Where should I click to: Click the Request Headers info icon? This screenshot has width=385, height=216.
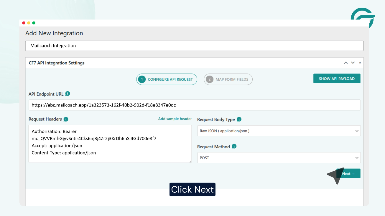pyautogui.click(x=66, y=119)
